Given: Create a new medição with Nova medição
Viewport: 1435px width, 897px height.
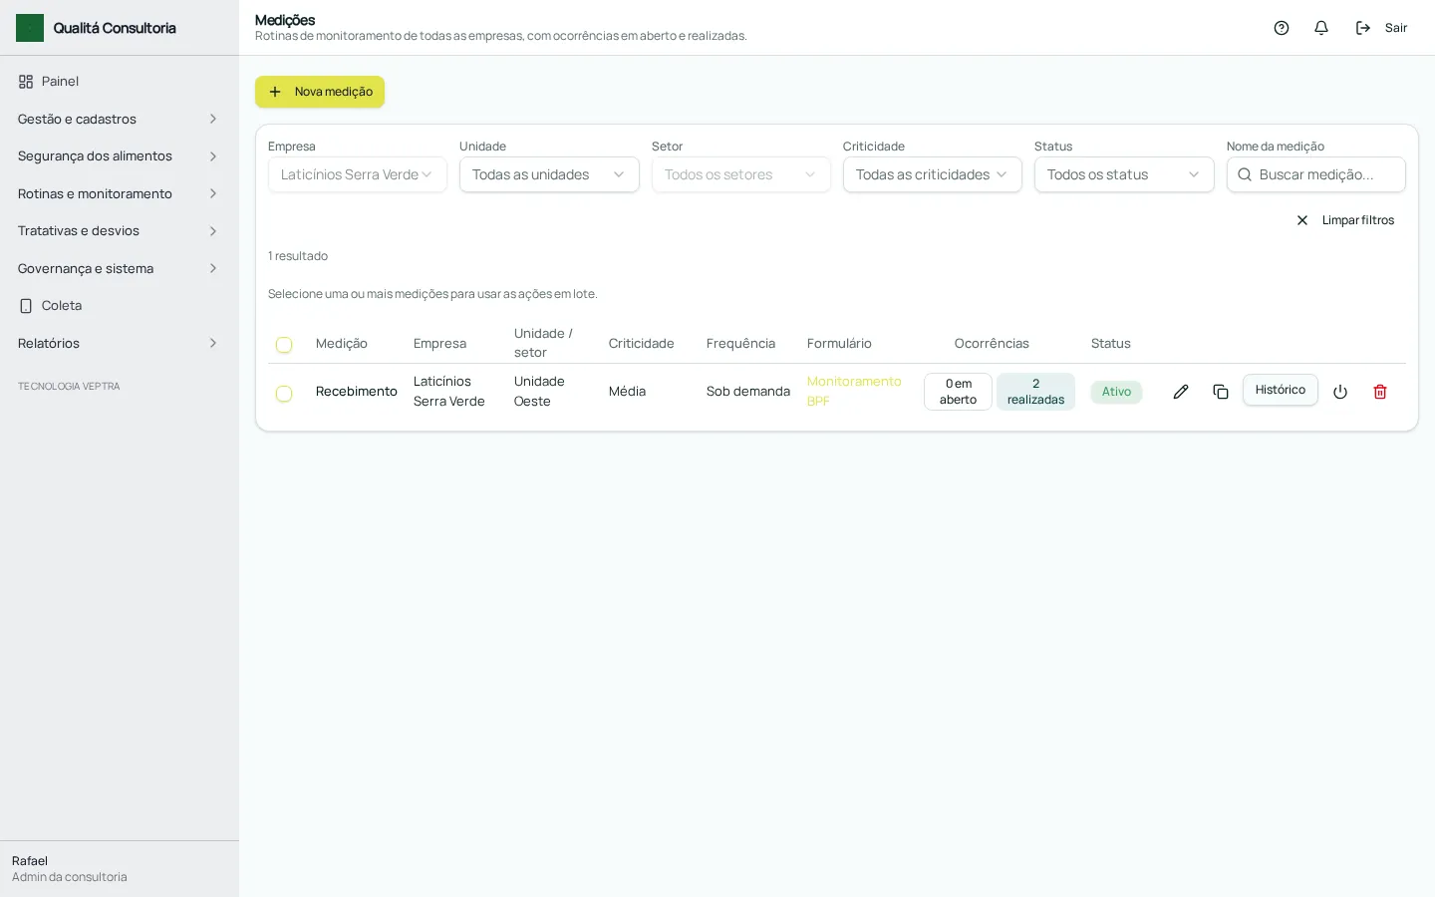Looking at the screenshot, I should tap(320, 92).
